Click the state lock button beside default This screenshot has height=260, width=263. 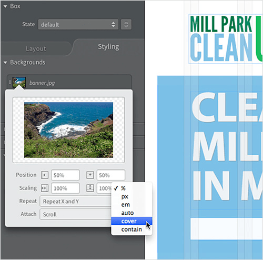pos(126,24)
